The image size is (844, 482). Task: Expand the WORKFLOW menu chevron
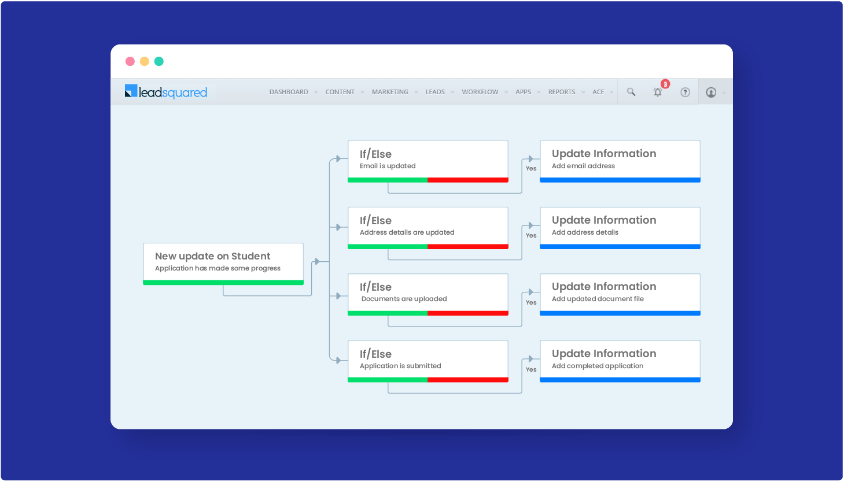(506, 92)
